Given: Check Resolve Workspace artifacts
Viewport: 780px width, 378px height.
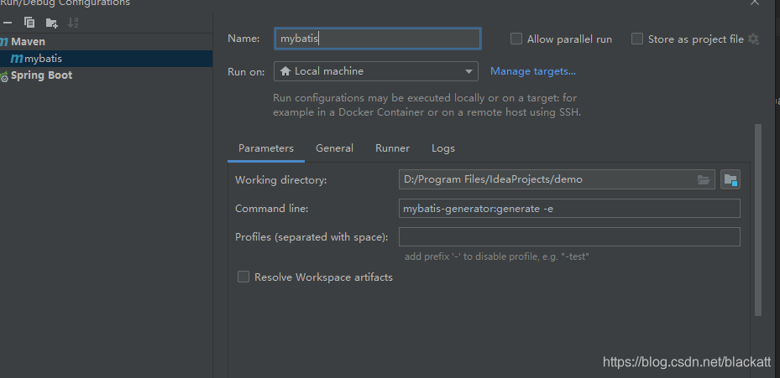Looking at the screenshot, I should [x=243, y=277].
